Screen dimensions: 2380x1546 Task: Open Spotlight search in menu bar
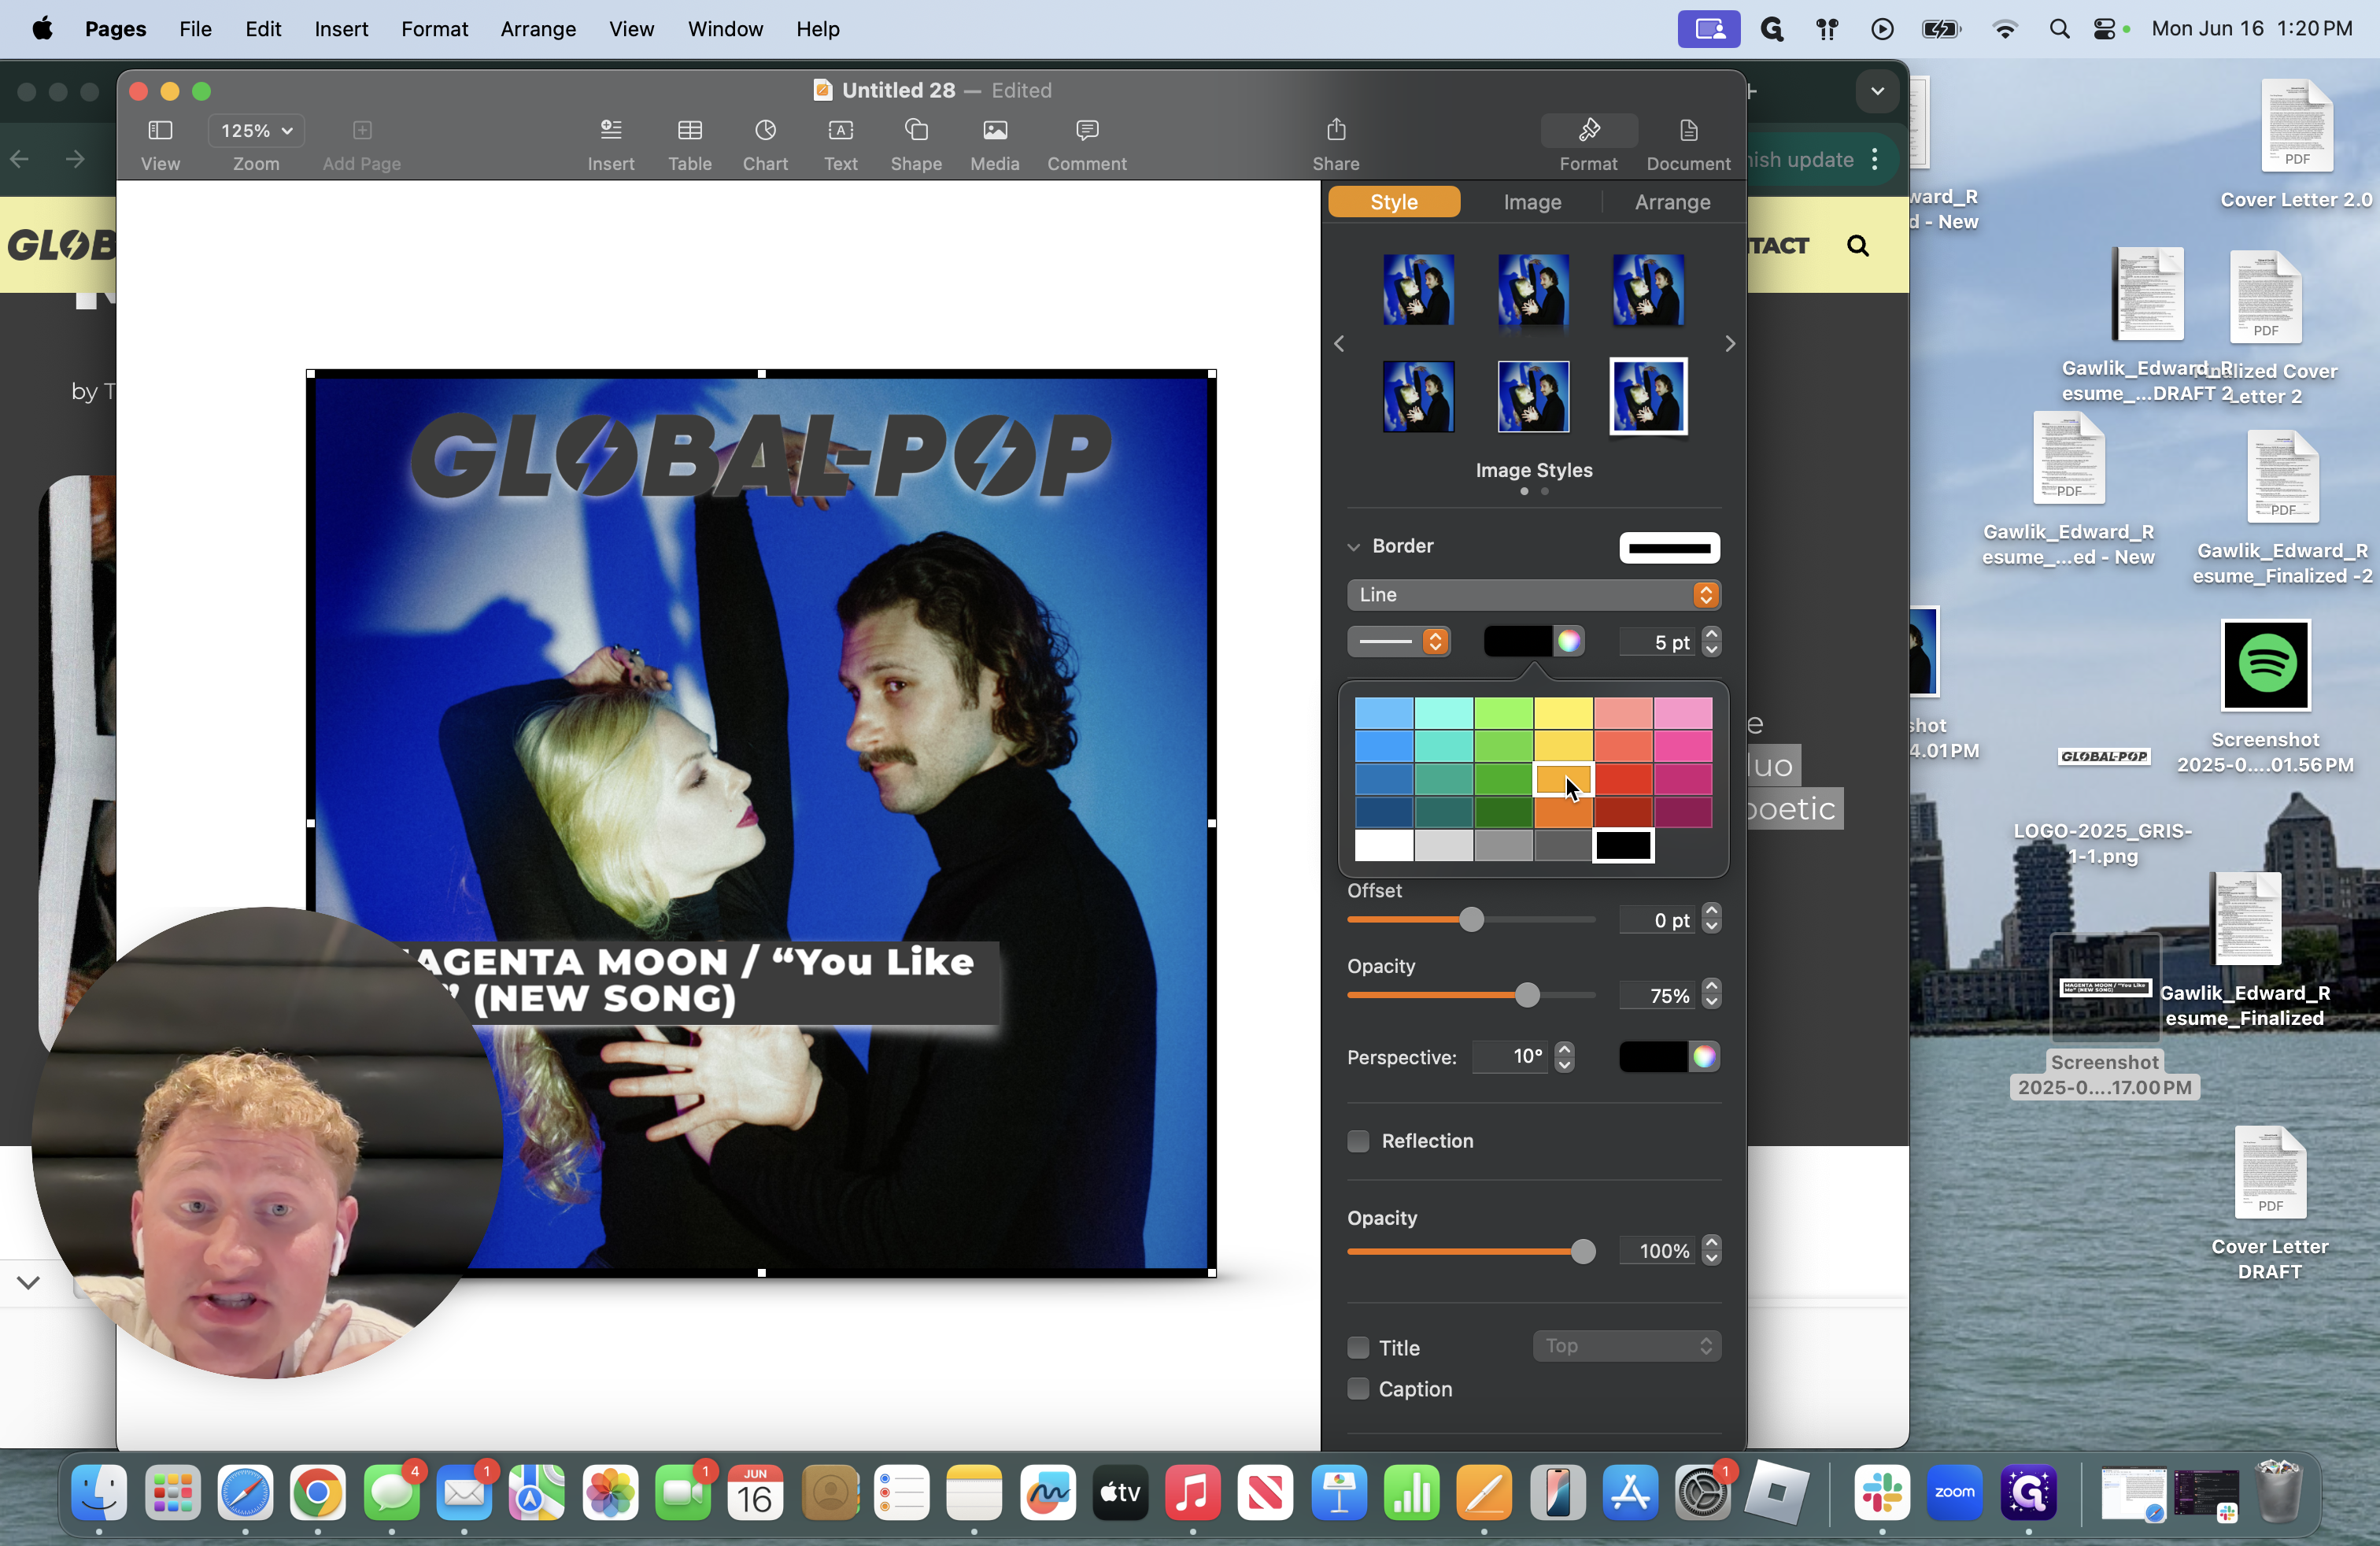2058,29
